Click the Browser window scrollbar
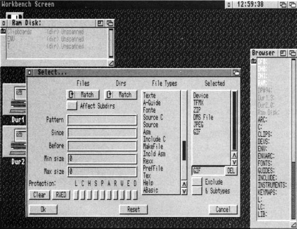This screenshot has height=229, width=297. click(293, 140)
